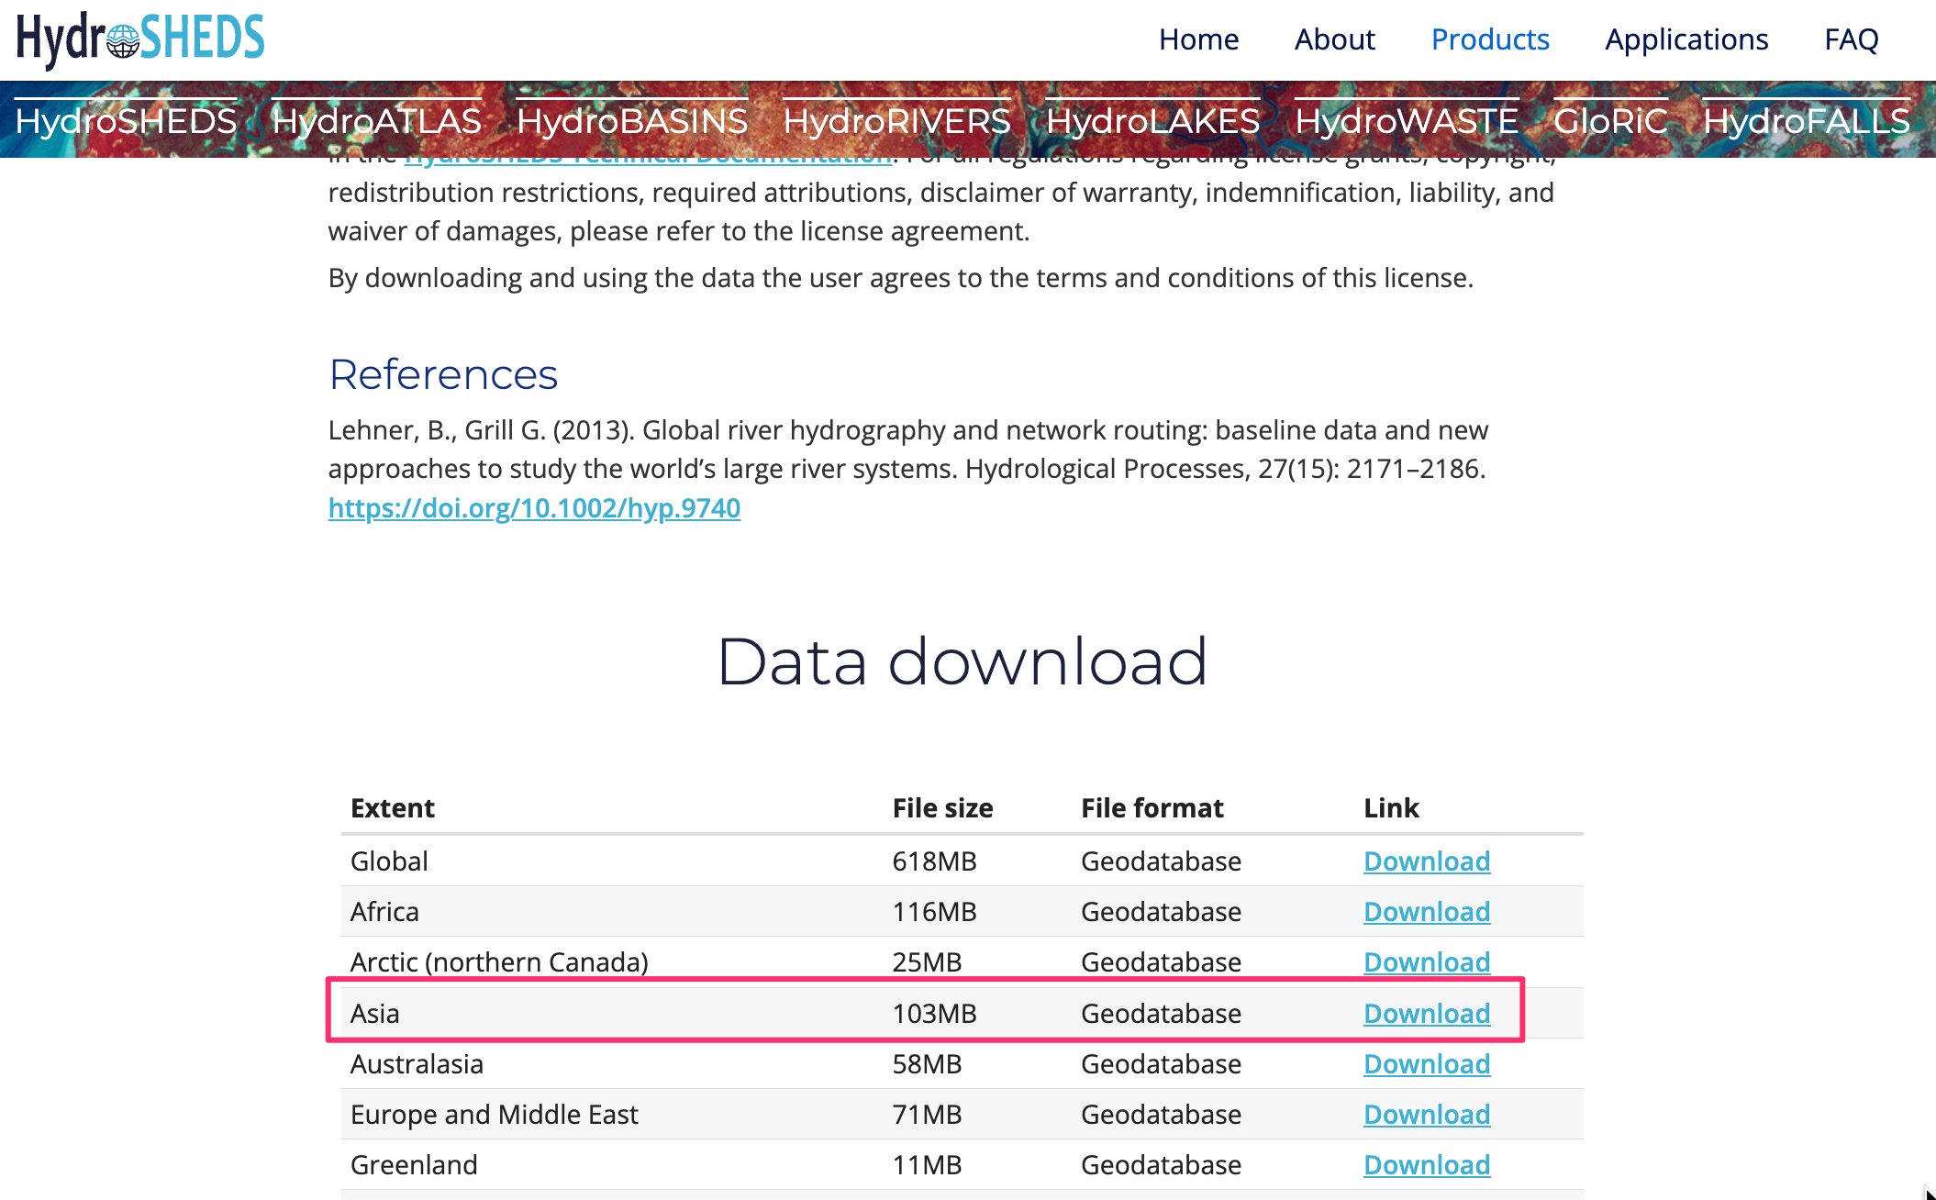Download the Greenland geodatabase
This screenshot has width=1936, height=1200.
[x=1426, y=1165]
